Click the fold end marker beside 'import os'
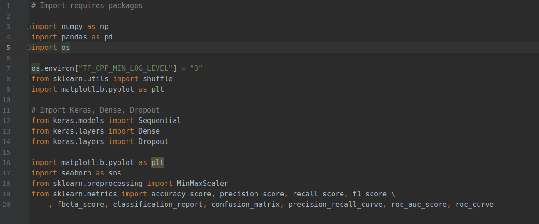The image size is (539, 224). [29, 48]
